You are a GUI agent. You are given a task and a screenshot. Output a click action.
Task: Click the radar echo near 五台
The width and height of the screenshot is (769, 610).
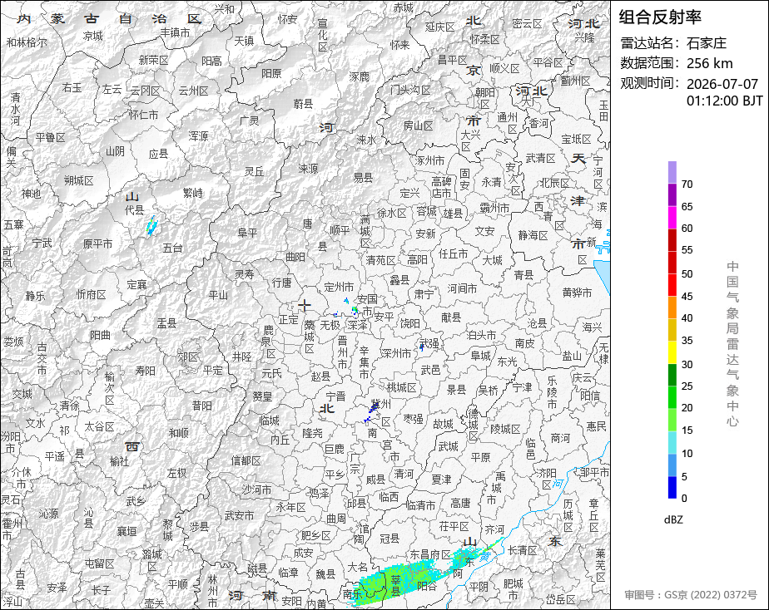(151, 226)
